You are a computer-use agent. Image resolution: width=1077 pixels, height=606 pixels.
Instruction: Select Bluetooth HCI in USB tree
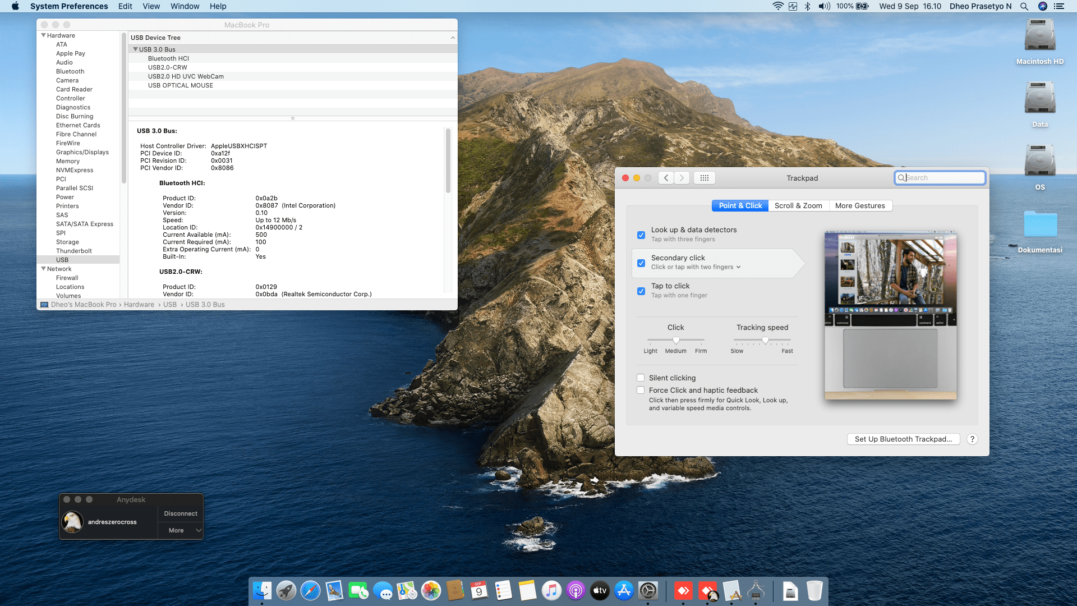[168, 58]
